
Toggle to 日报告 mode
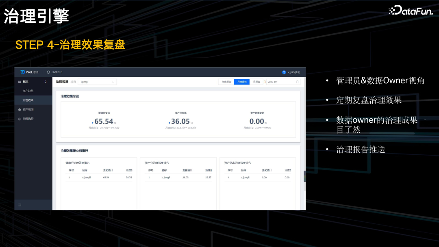point(257,82)
